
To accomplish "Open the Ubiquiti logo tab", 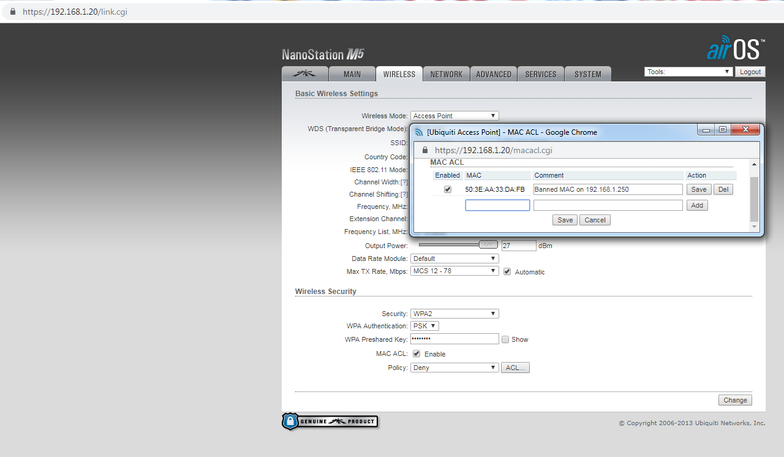I will 304,74.
